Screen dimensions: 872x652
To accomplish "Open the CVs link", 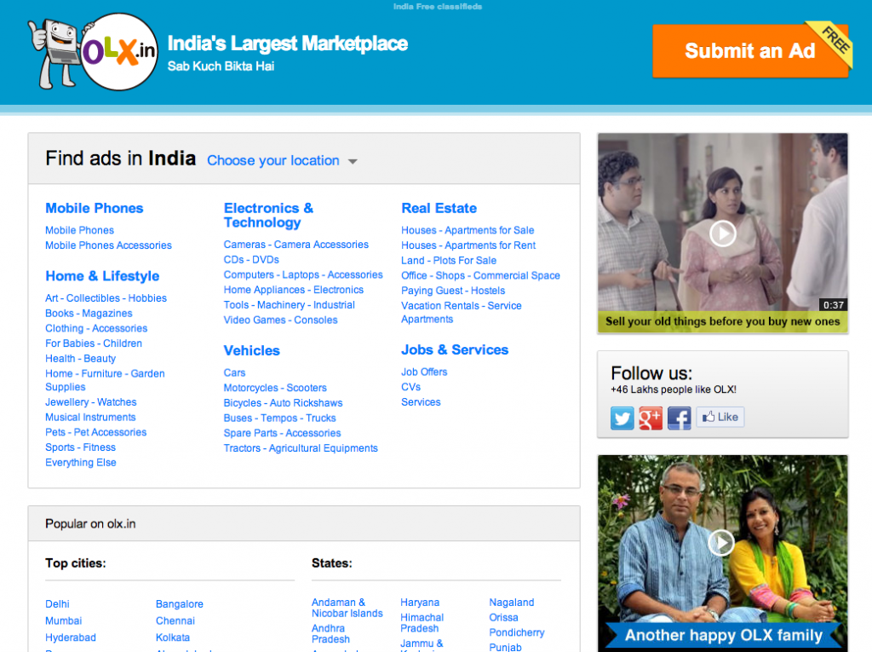I will 411,387.
